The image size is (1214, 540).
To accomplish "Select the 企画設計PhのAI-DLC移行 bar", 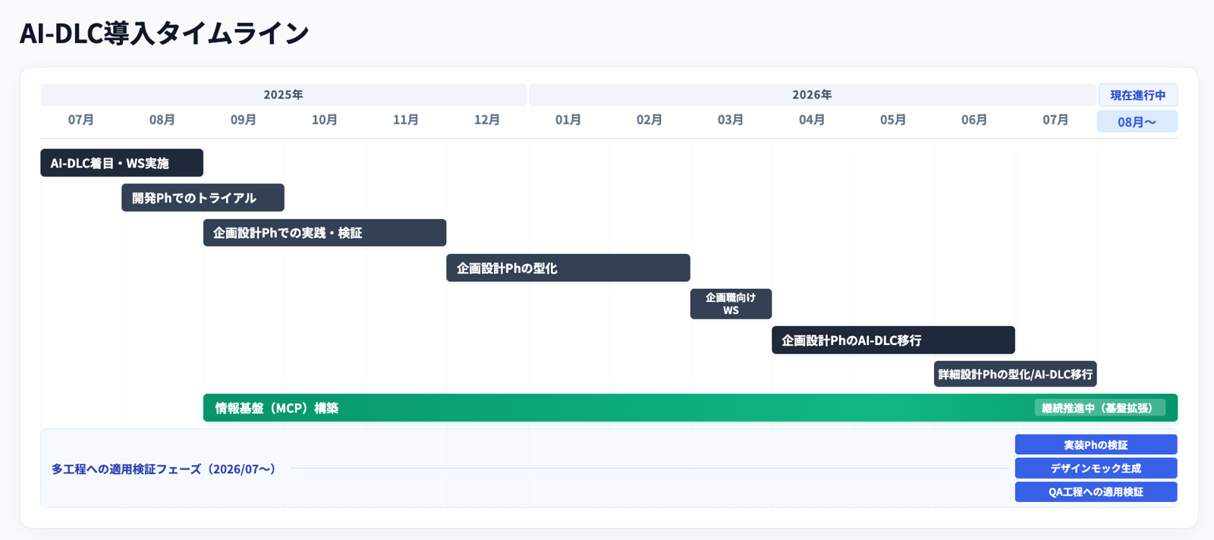I will [893, 341].
